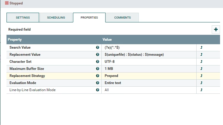223x125 pixels.
Task: Click the Evaluation Mode property name
Action: click(x=23, y=83)
